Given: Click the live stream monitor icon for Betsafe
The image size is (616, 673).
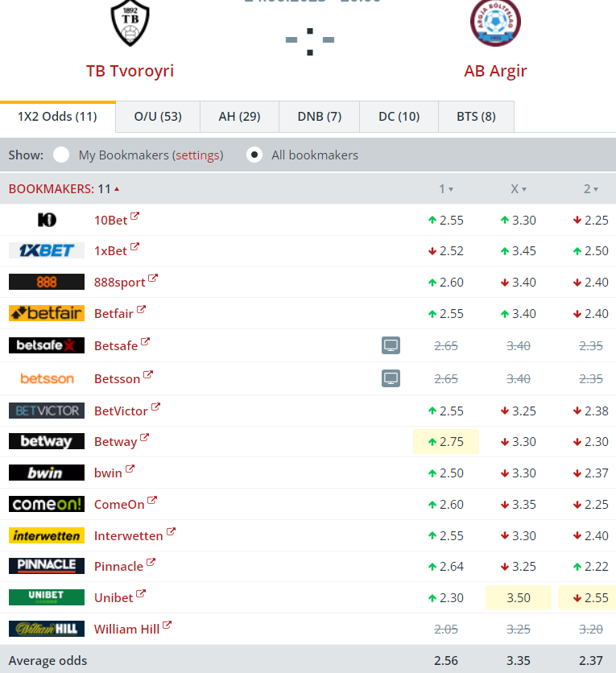Looking at the screenshot, I should tap(391, 345).
